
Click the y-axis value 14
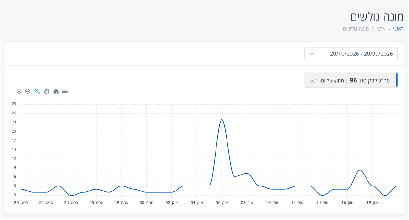click(x=14, y=149)
